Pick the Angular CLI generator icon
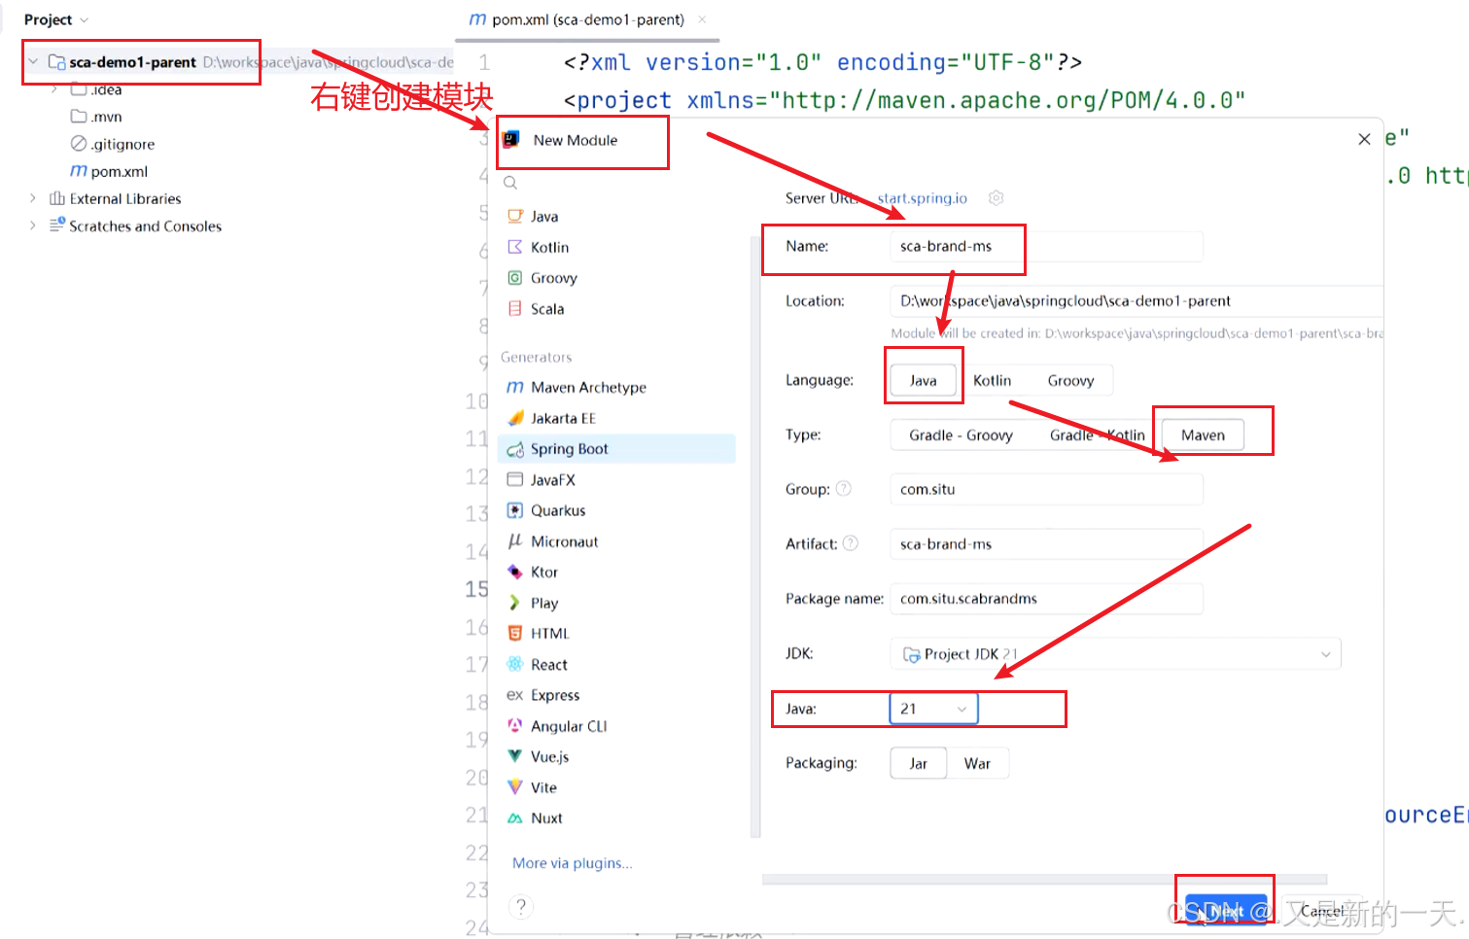 pyautogui.click(x=515, y=726)
